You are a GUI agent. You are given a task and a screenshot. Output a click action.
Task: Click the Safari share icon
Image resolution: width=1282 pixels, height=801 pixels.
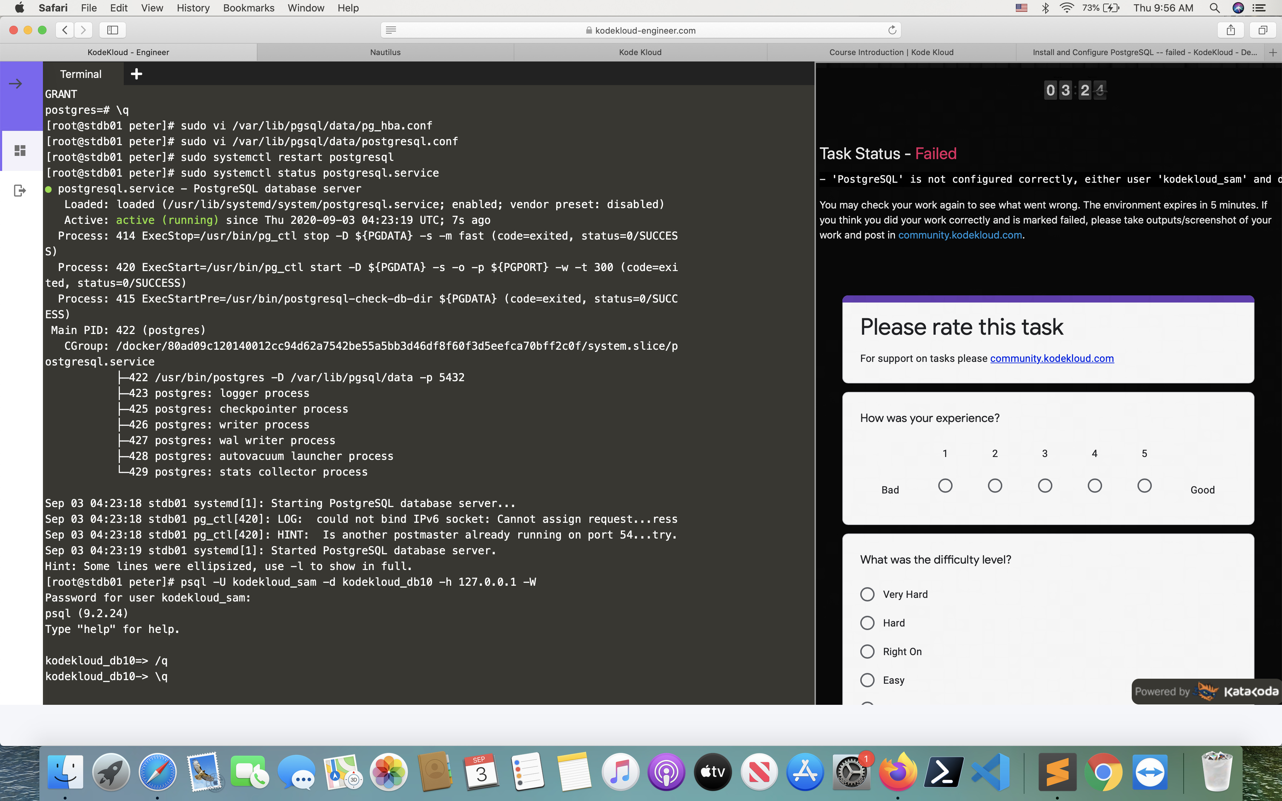point(1230,30)
